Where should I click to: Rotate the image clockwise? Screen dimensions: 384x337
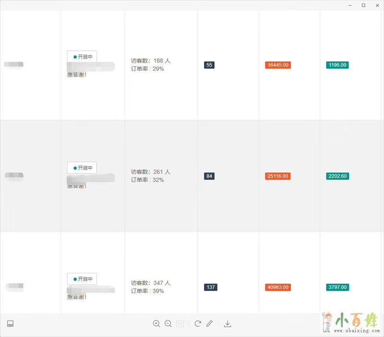tap(198, 324)
